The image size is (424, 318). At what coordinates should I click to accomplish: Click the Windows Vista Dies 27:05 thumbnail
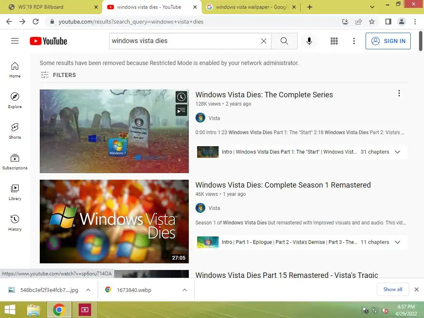point(114,222)
